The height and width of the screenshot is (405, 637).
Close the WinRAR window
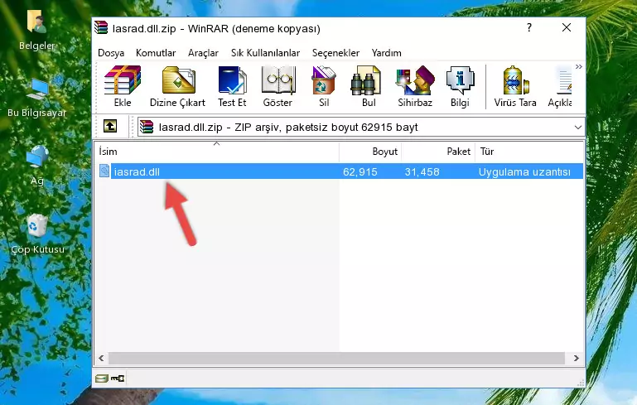tap(567, 27)
